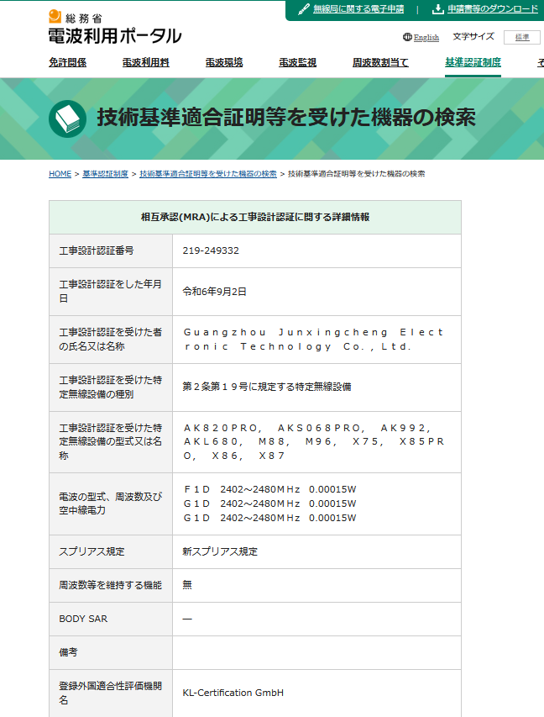Click certification number 219-249332 text
Viewport: 544px width, 717px height.
[x=211, y=250]
